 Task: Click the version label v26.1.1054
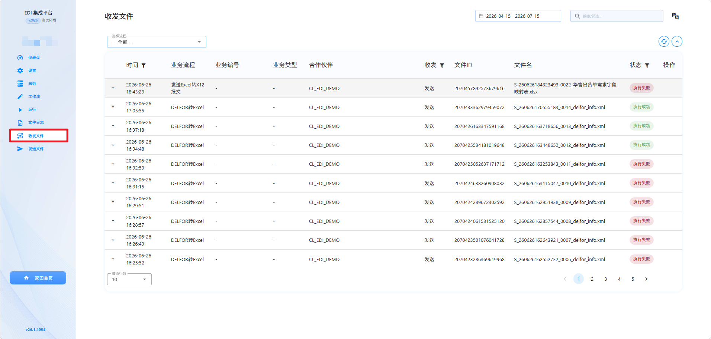coord(35,329)
